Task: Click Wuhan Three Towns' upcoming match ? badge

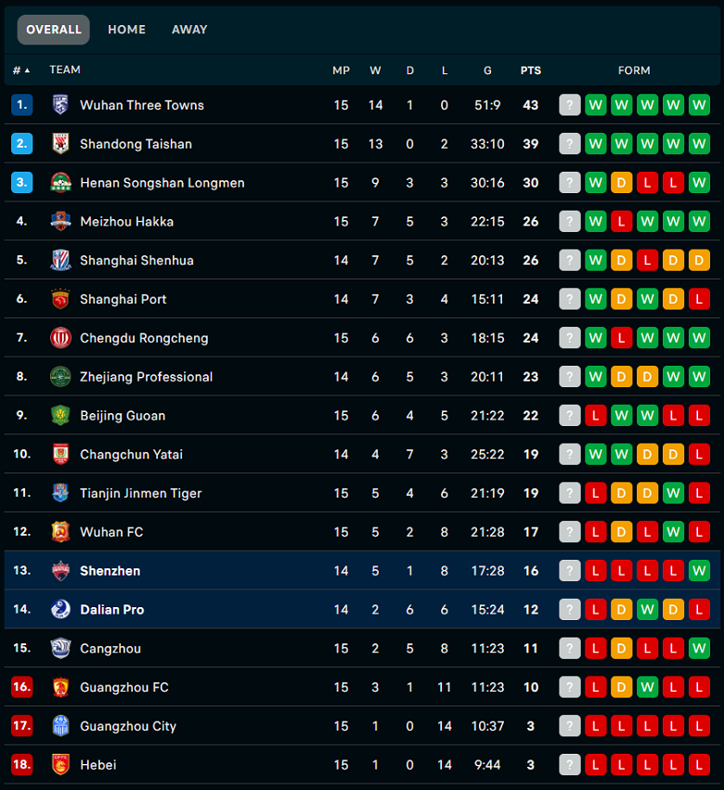Action: point(570,105)
